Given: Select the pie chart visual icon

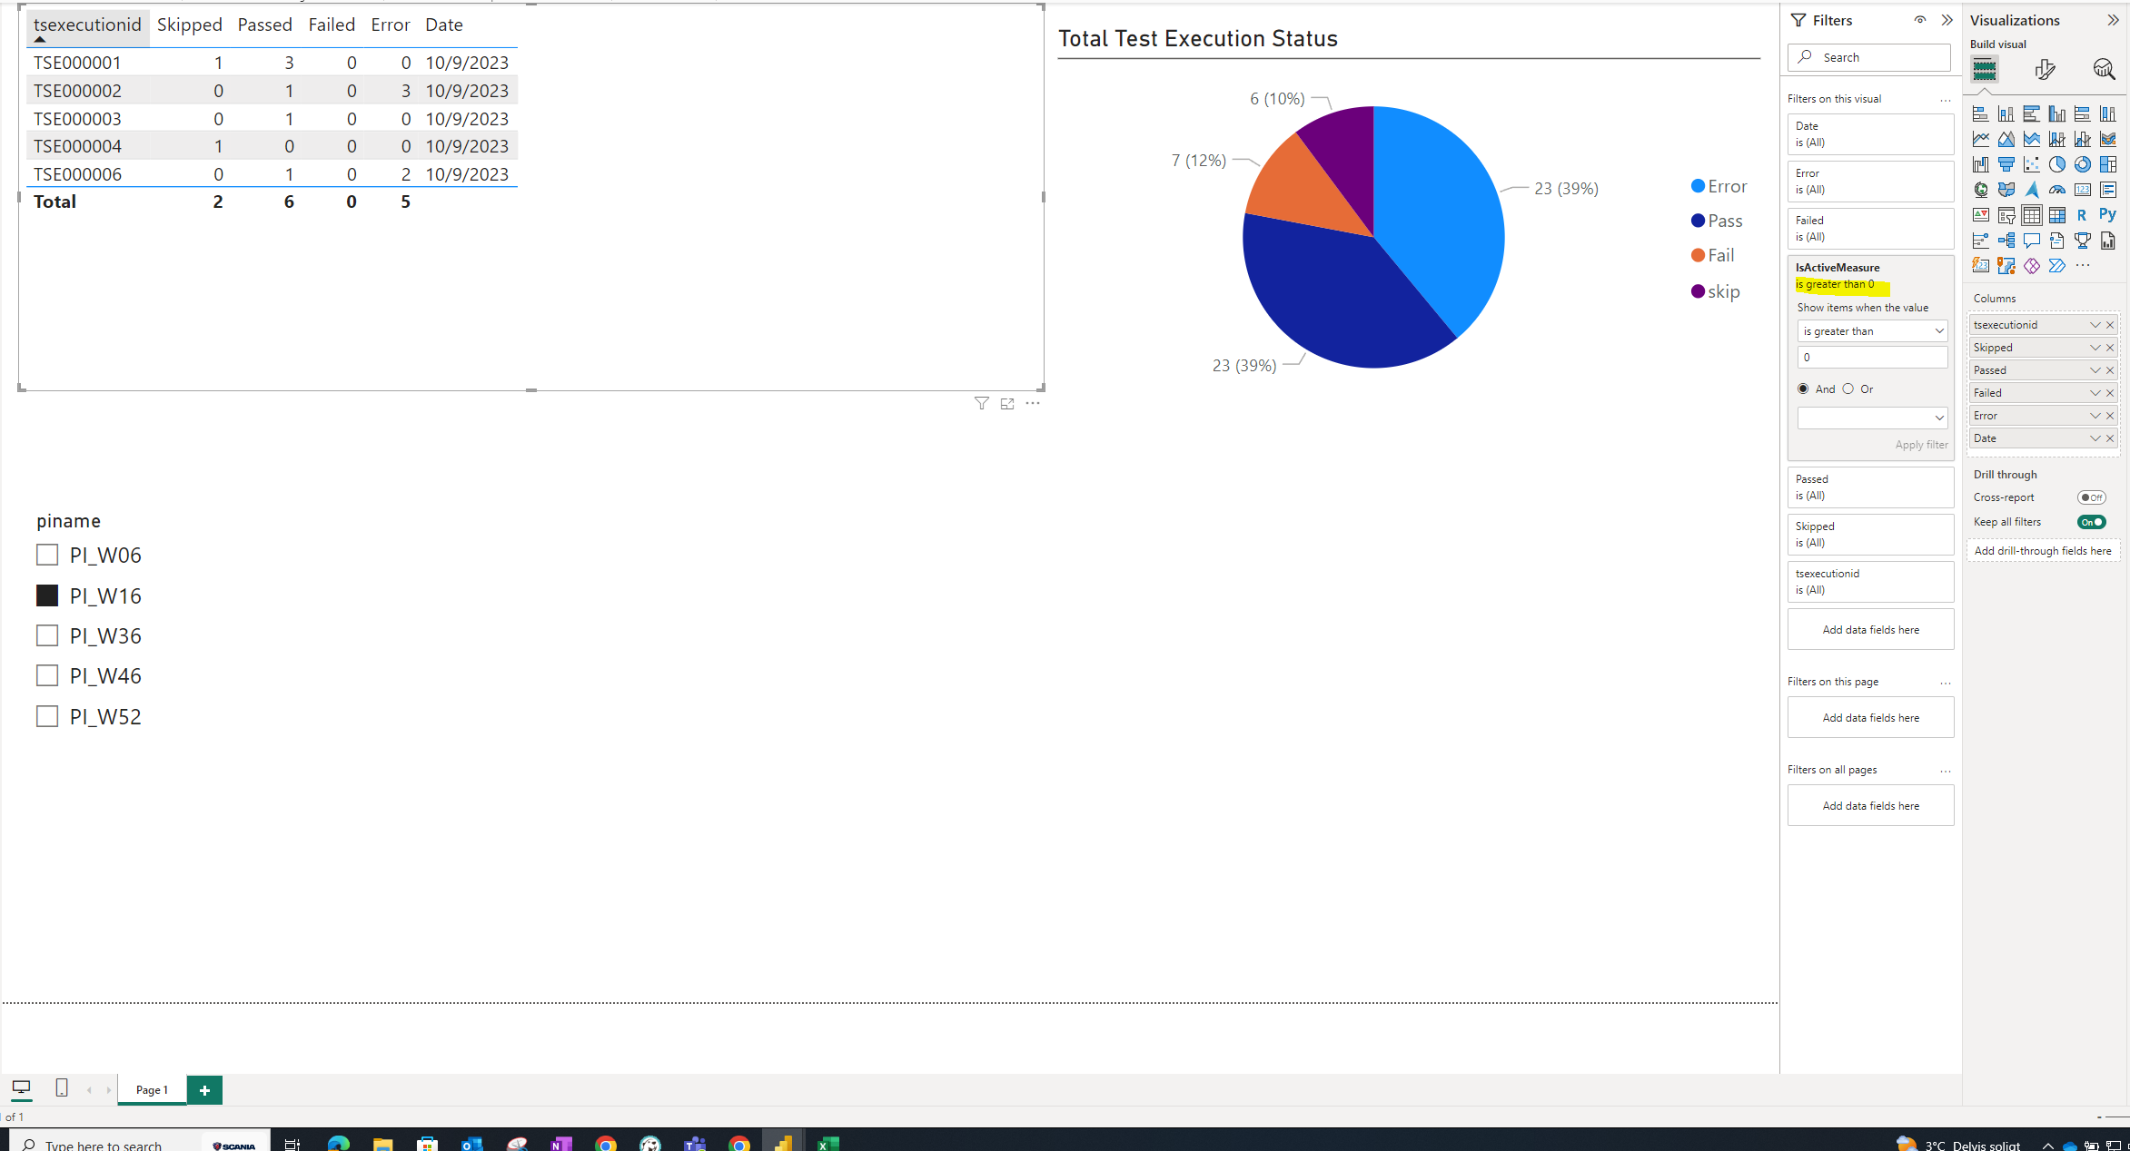Looking at the screenshot, I should click(x=2056, y=164).
